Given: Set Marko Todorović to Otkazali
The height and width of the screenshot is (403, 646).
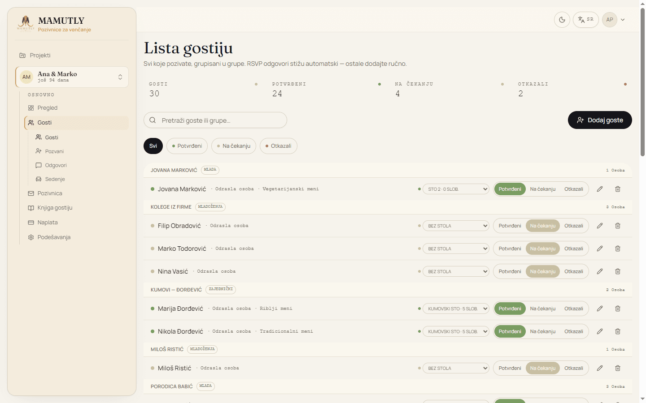Looking at the screenshot, I should 574,249.
